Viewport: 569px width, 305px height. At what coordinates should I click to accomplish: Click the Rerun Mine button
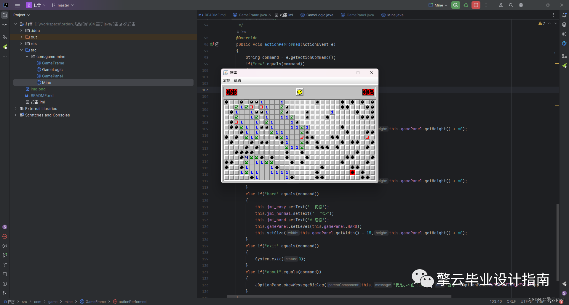(x=456, y=5)
